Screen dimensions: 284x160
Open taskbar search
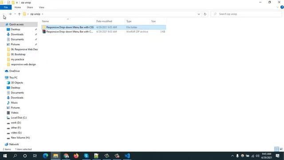15,156
